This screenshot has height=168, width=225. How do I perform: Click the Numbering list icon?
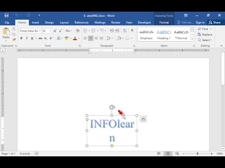pos(94,31)
